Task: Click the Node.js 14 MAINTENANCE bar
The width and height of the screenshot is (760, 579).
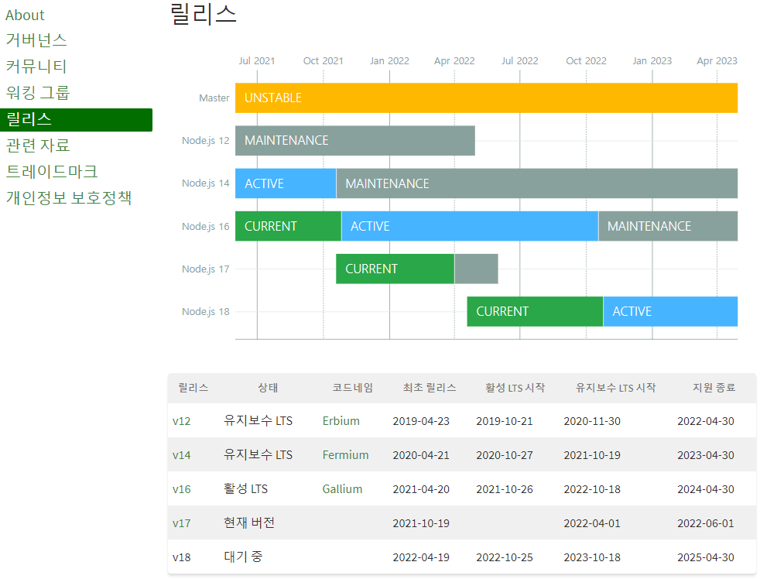Action: [537, 183]
